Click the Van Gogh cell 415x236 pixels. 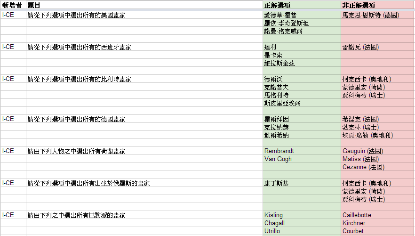click(302, 159)
